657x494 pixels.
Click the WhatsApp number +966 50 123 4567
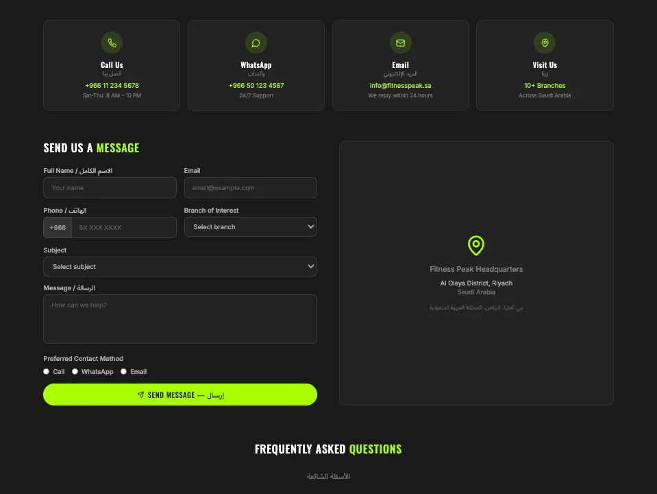(x=256, y=86)
